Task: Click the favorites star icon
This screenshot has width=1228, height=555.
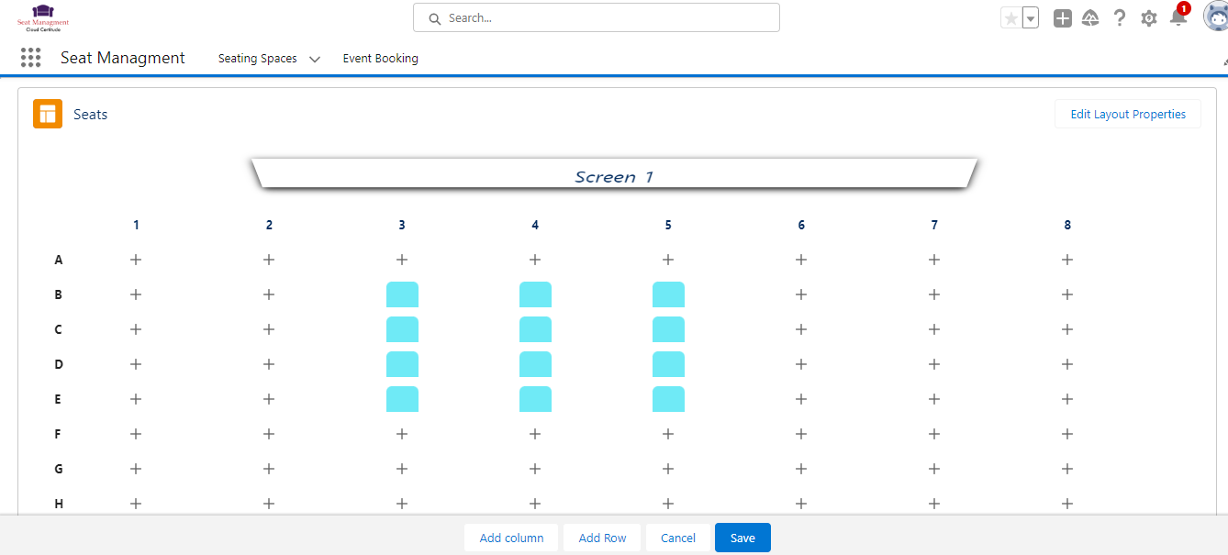Action: point(1010,18)
